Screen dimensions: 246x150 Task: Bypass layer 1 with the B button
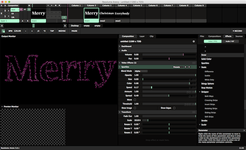pyautogui.click(x=5, y=11)
